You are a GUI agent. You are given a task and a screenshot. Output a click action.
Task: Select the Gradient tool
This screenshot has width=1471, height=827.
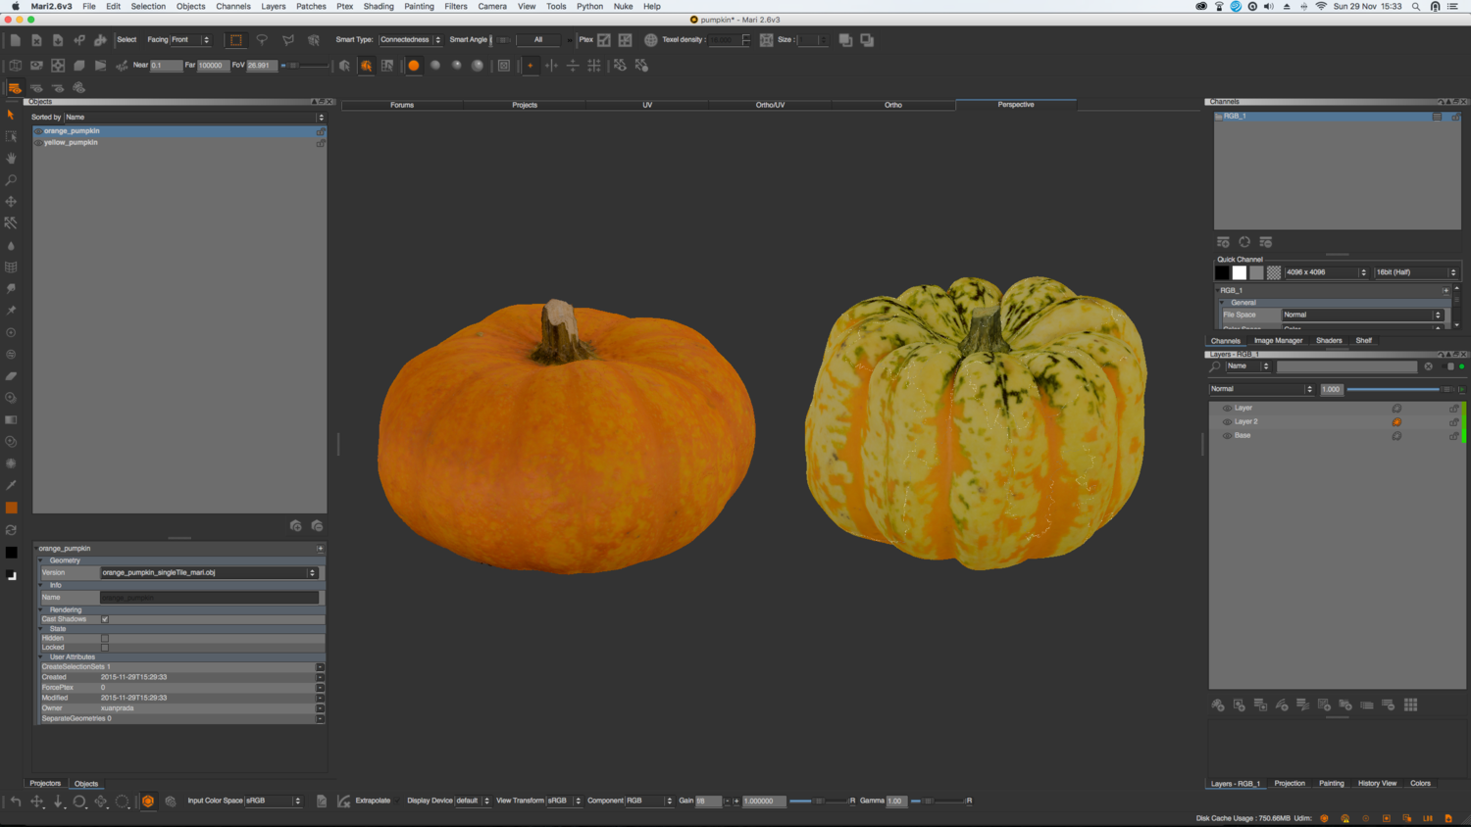click(x=11, y=420)
